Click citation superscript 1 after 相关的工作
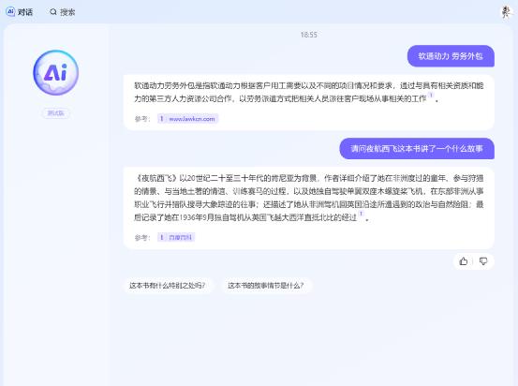This screenshot has width=518, height=386. (x=431, y=96)
